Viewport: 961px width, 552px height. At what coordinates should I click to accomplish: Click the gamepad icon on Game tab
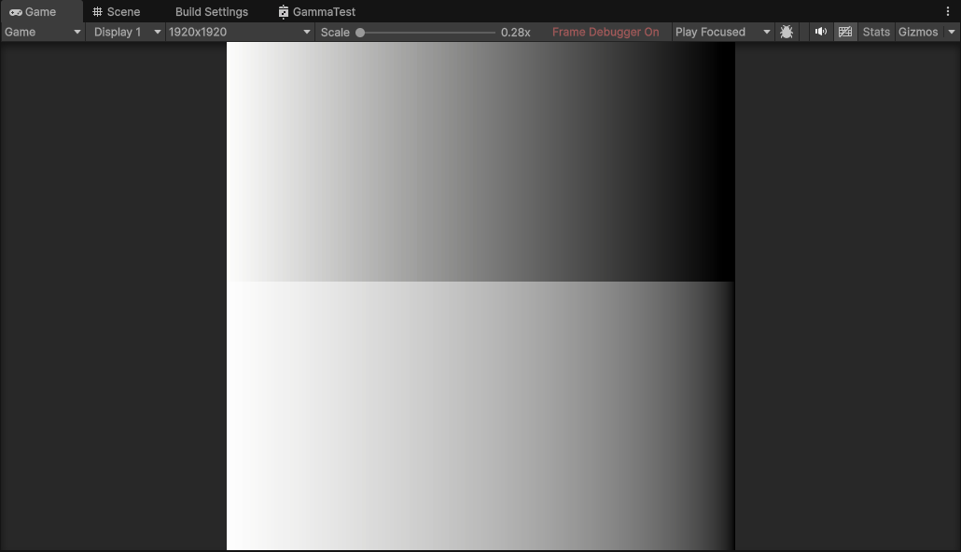tap(16, 12)
